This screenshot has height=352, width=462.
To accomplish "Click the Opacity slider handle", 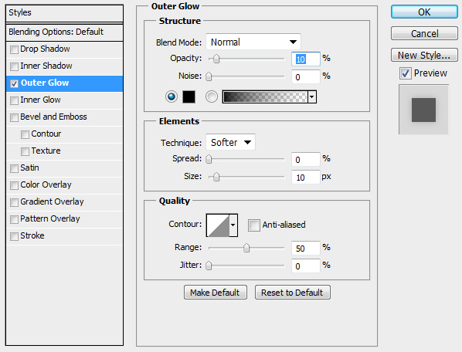I will 216,59.
